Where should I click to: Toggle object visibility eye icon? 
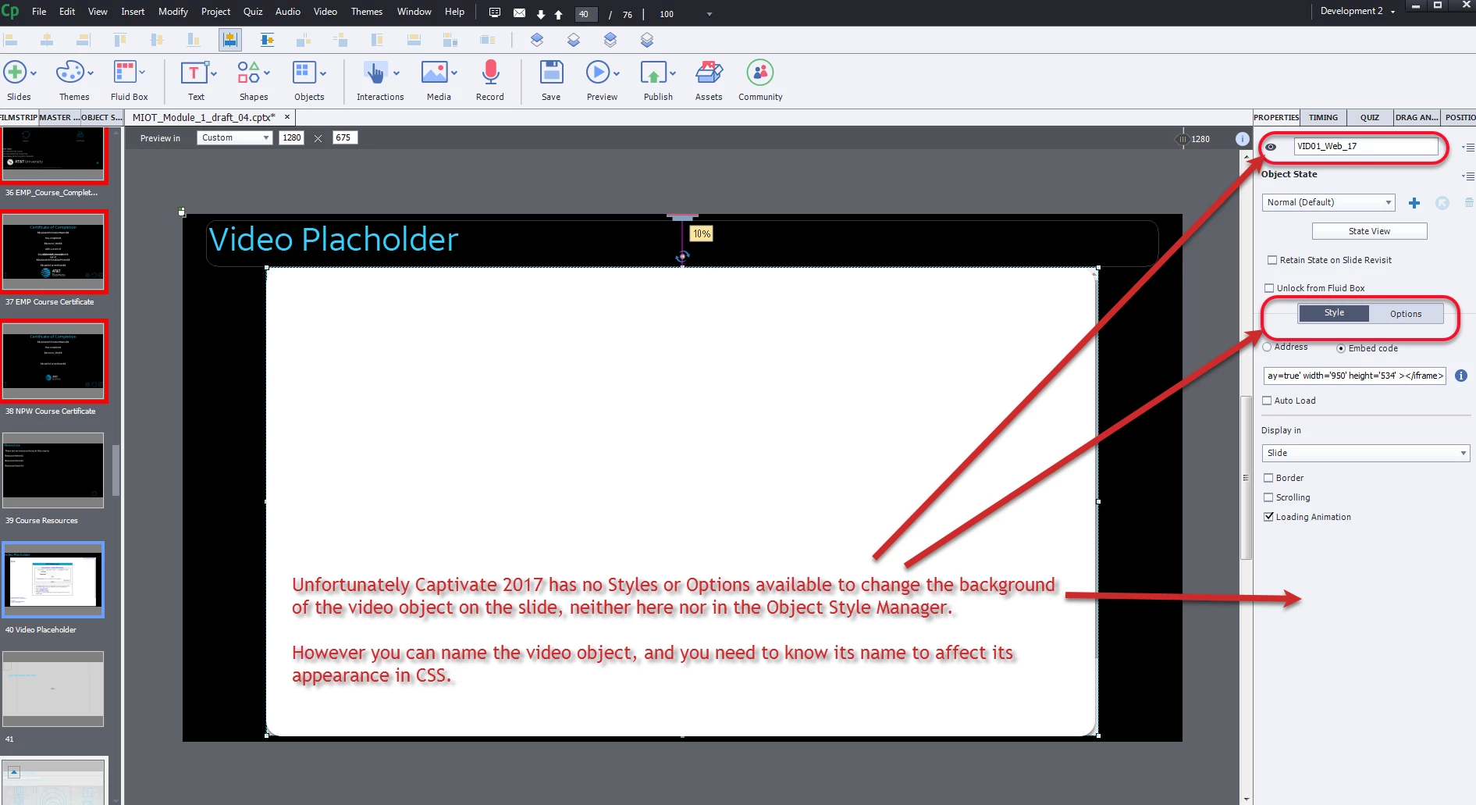[1271, 147]
